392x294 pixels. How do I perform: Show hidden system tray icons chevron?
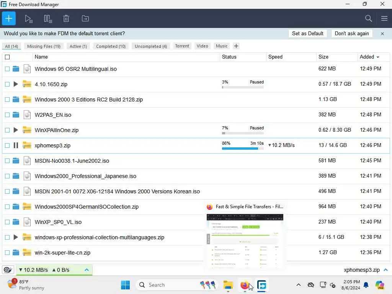tap(299, 285)
